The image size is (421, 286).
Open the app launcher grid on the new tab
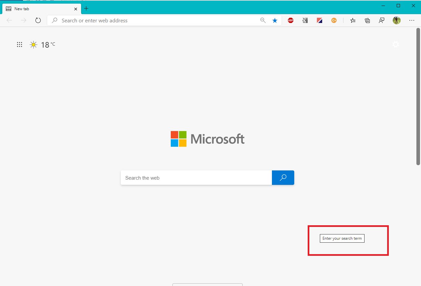[x=19, y=44]
